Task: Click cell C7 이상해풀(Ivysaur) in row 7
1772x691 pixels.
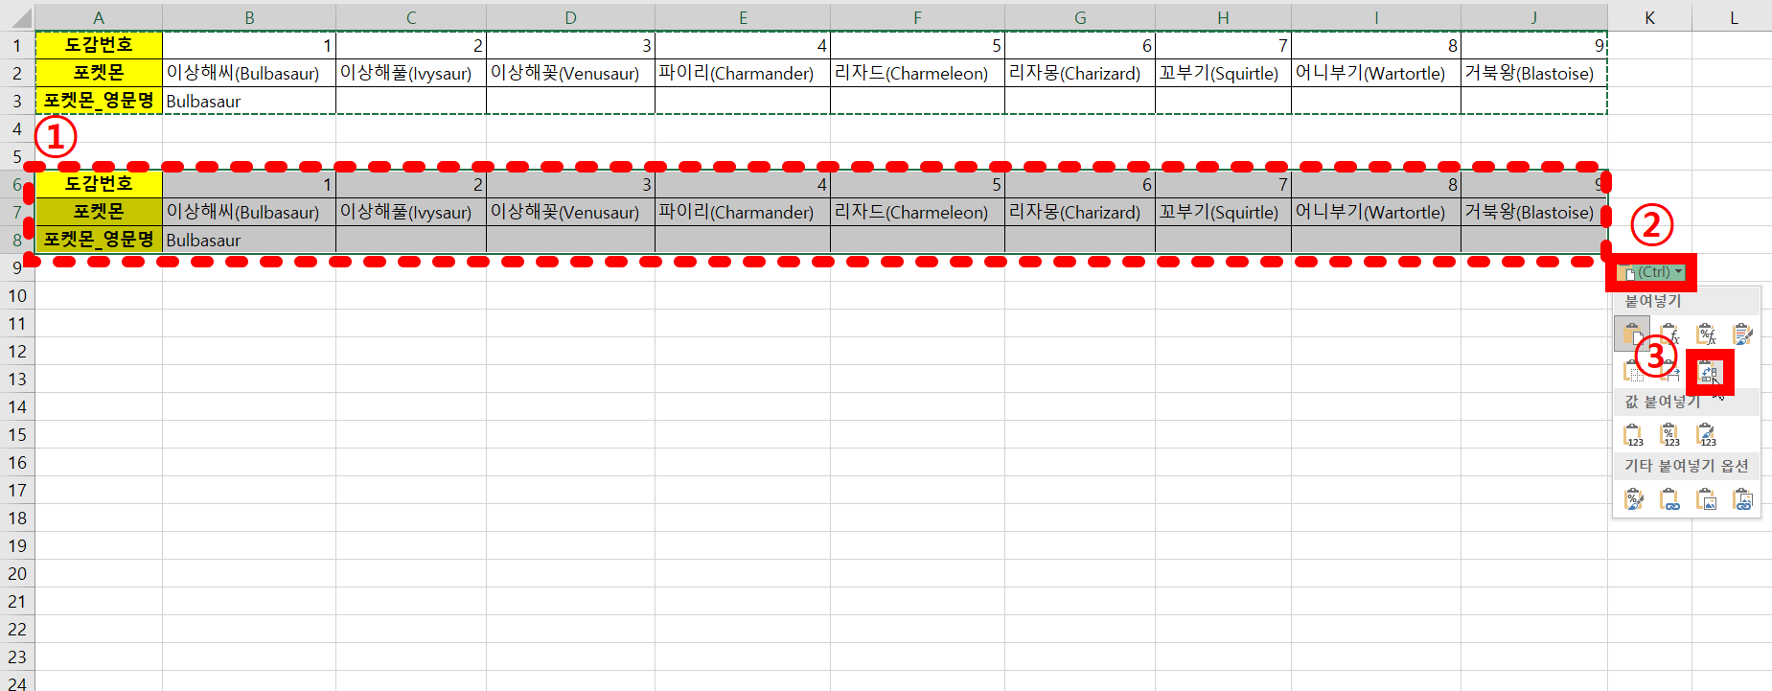Action: pos(411,212)
